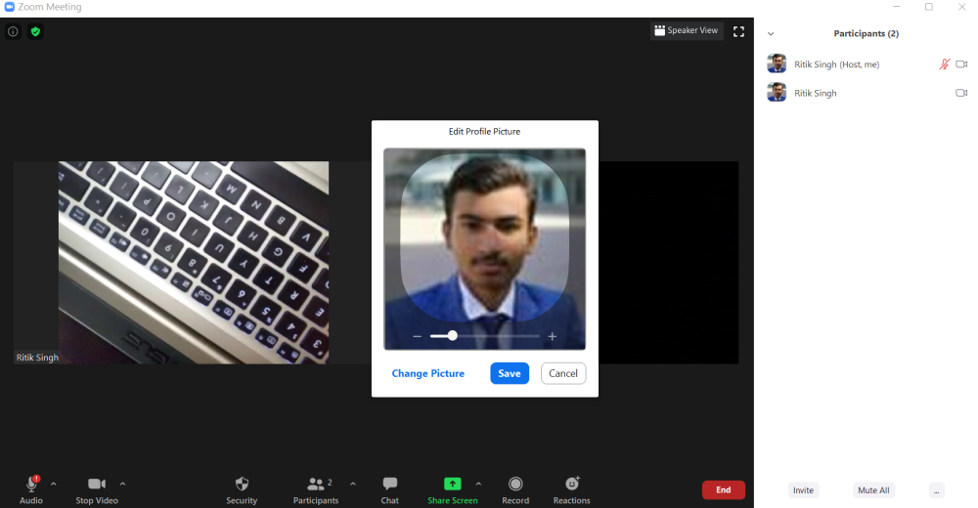The width and height of the screenshot is (978, 508).
Task: Start Share Screen
Action: (452, 489)
